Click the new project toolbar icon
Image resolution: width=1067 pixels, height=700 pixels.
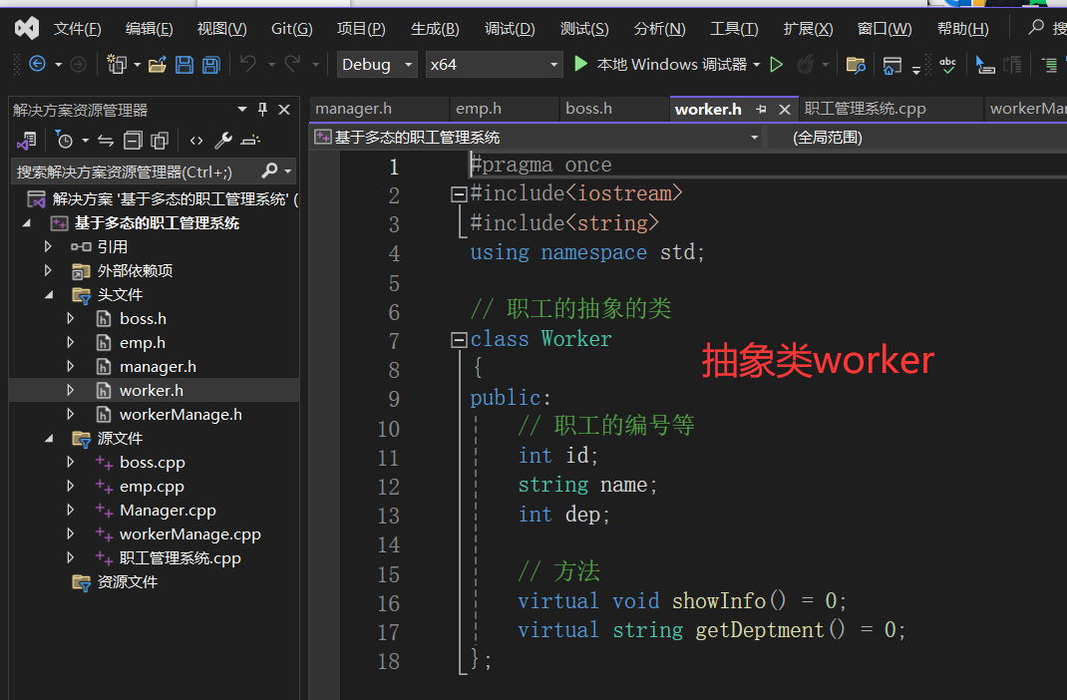click(x=117, y=64)
